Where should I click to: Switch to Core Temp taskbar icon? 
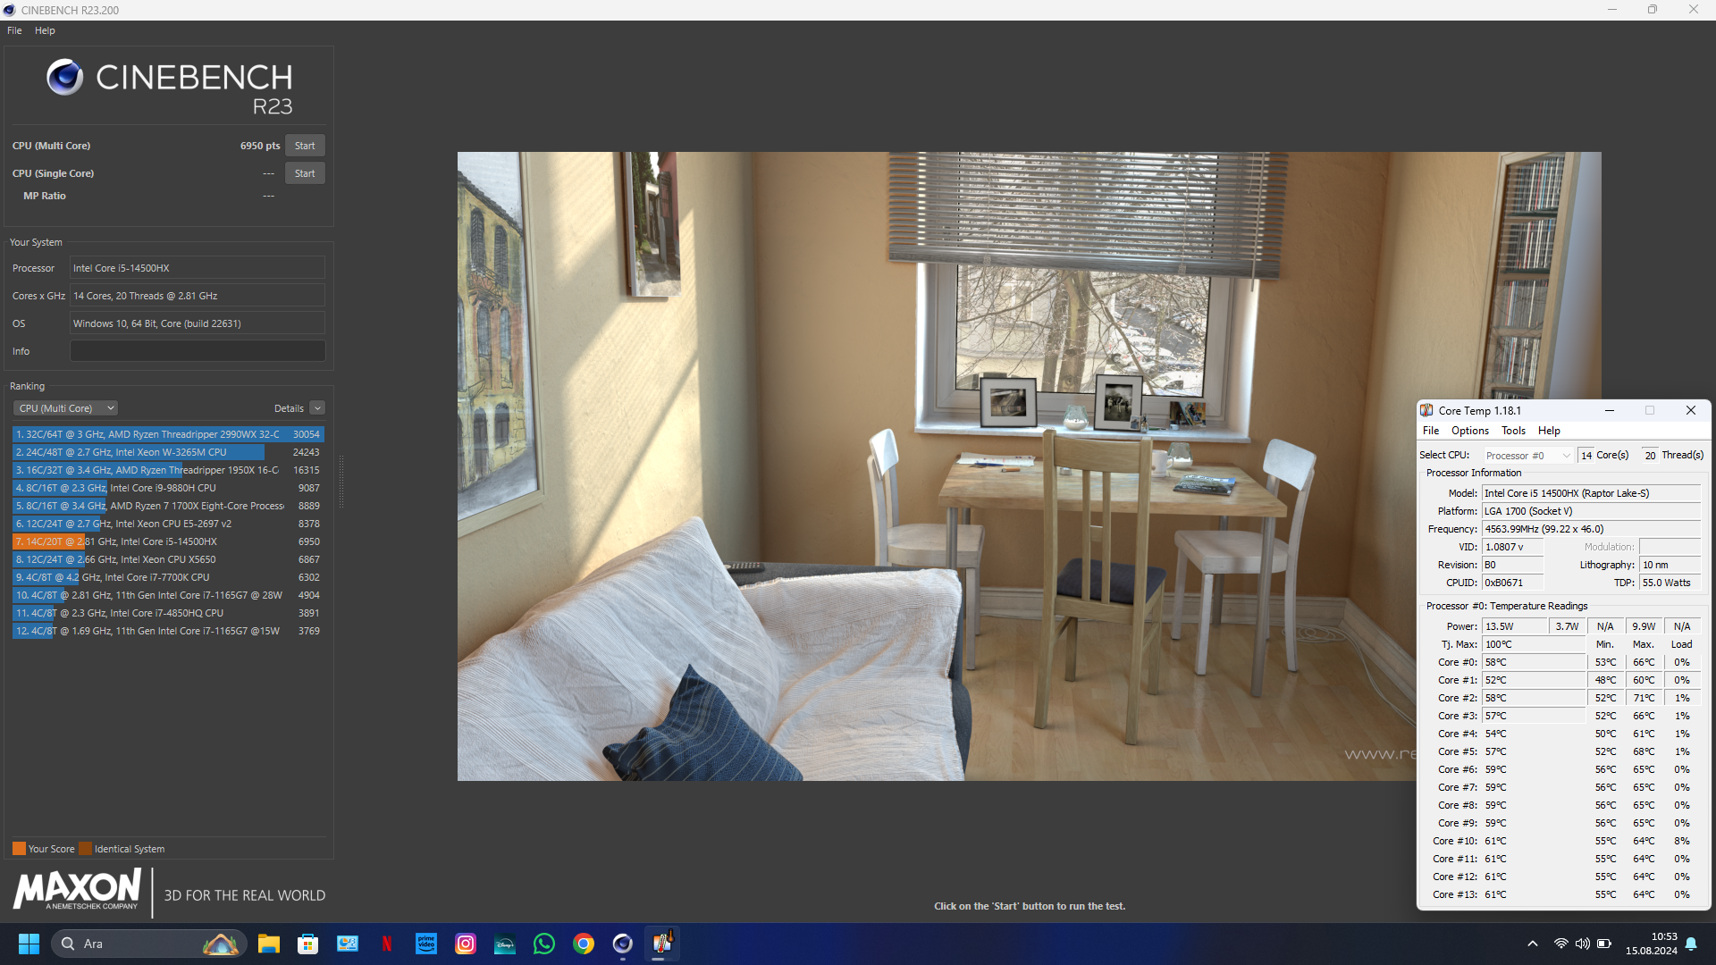pyautogui.click(x=662, y=944)
